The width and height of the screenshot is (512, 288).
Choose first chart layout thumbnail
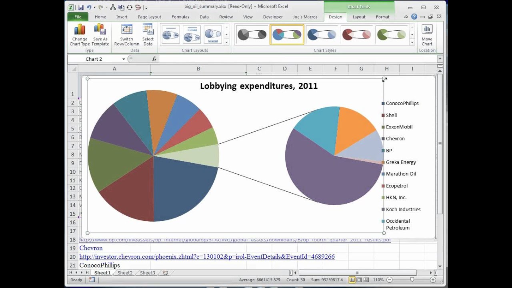click(171, 35)
